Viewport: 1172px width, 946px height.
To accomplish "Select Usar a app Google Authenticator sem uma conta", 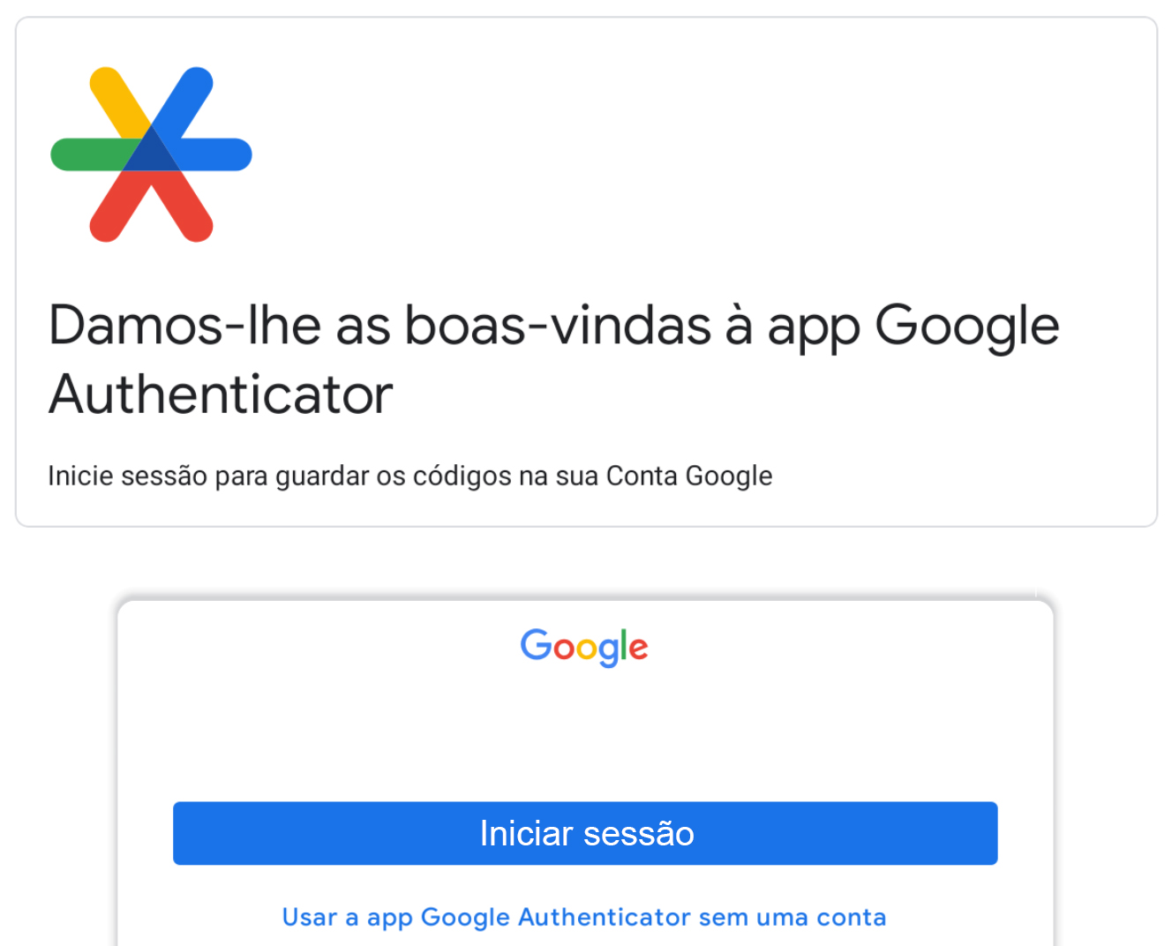I will (x=584, y=917).
